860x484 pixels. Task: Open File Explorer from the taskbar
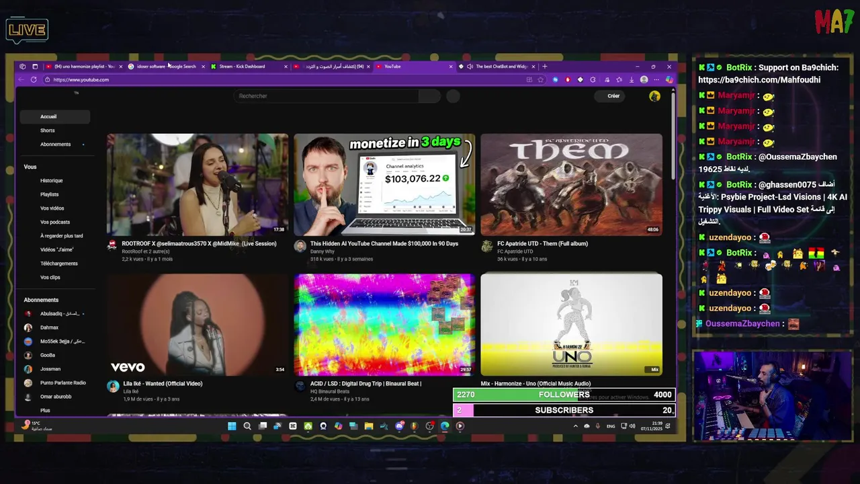tap(369, 426)
